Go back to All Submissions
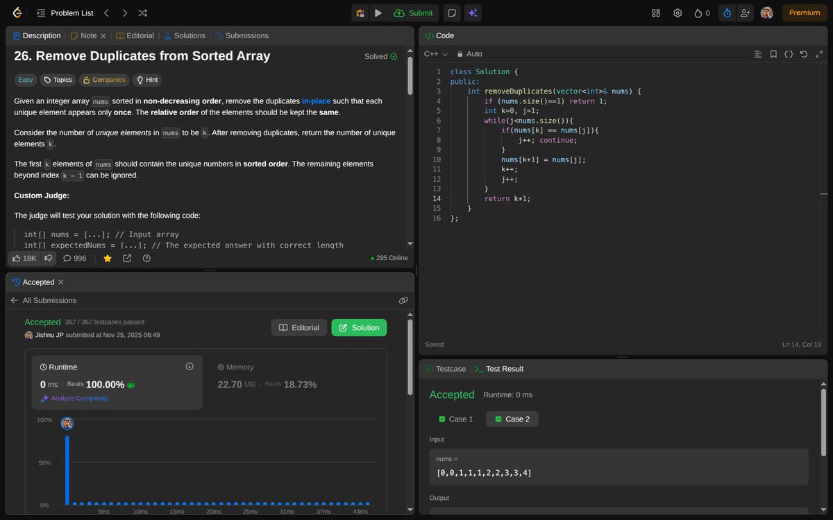Image resolution: width=833 pixels, height=520 pixels. (43, 300)
